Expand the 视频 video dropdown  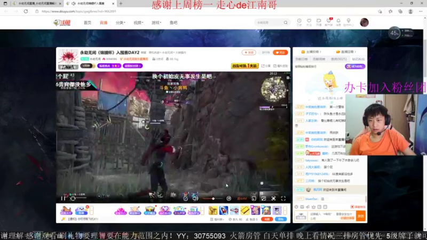coord(138,22)
